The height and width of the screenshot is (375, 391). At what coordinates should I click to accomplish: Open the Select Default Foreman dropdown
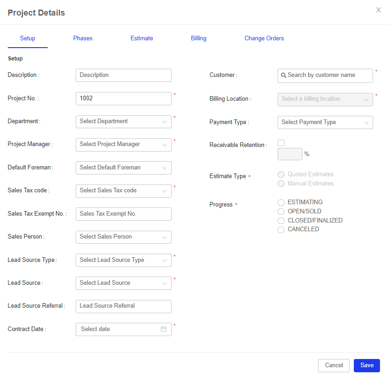pyautogui.click(x=124, y=168)
